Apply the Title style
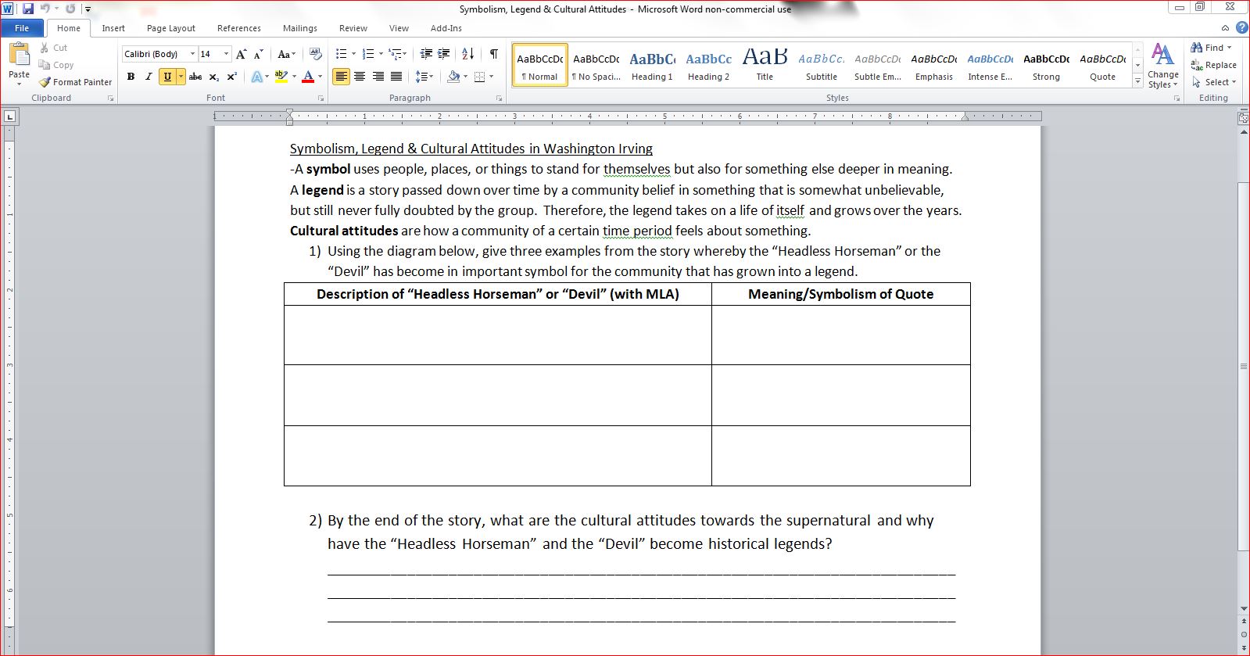 tap(765, 65)
